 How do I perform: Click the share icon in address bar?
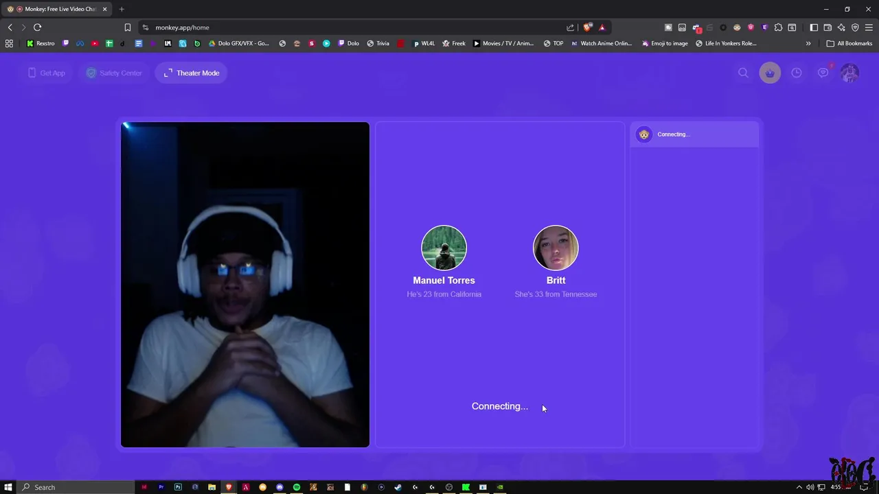click(570, 27)
